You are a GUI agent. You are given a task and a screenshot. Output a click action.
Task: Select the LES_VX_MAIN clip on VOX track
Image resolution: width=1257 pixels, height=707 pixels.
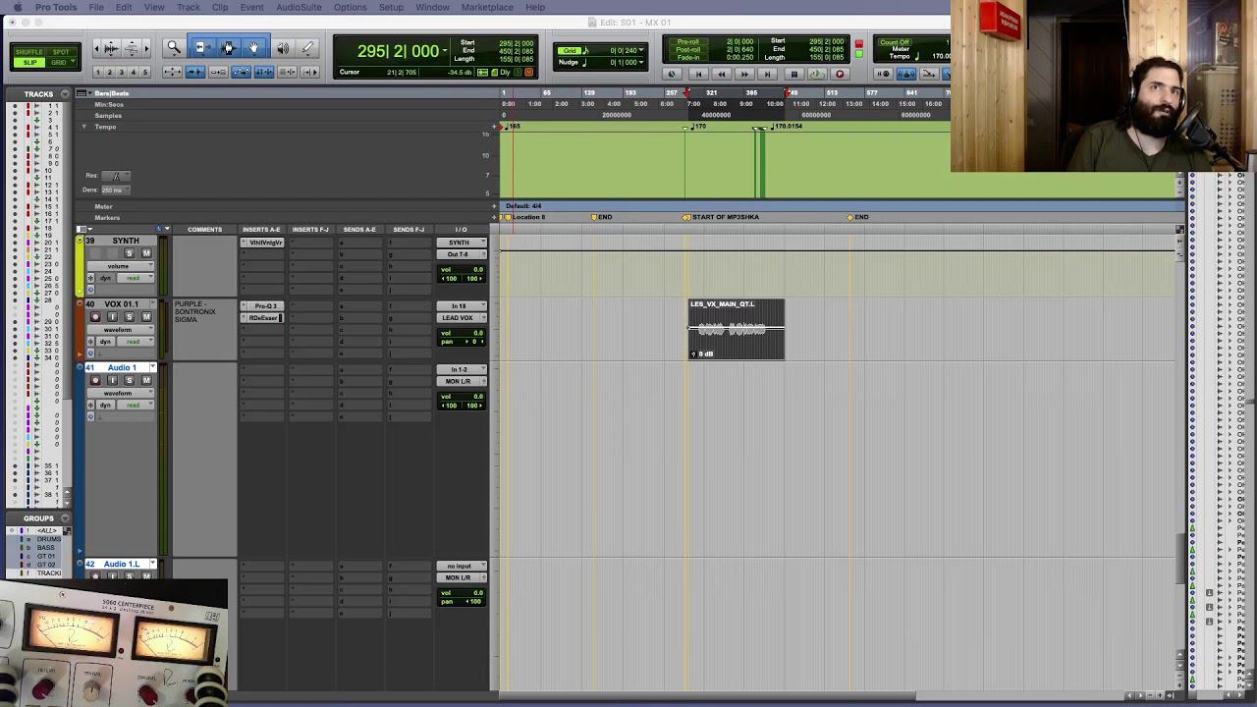(x=737, y=330)
